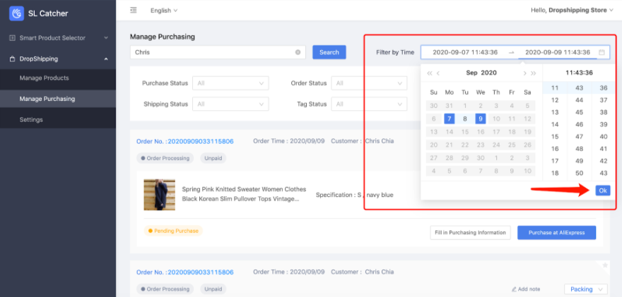Open the Dropshipping Store account menu
622x297 pixels.
(x=572, y=11)
